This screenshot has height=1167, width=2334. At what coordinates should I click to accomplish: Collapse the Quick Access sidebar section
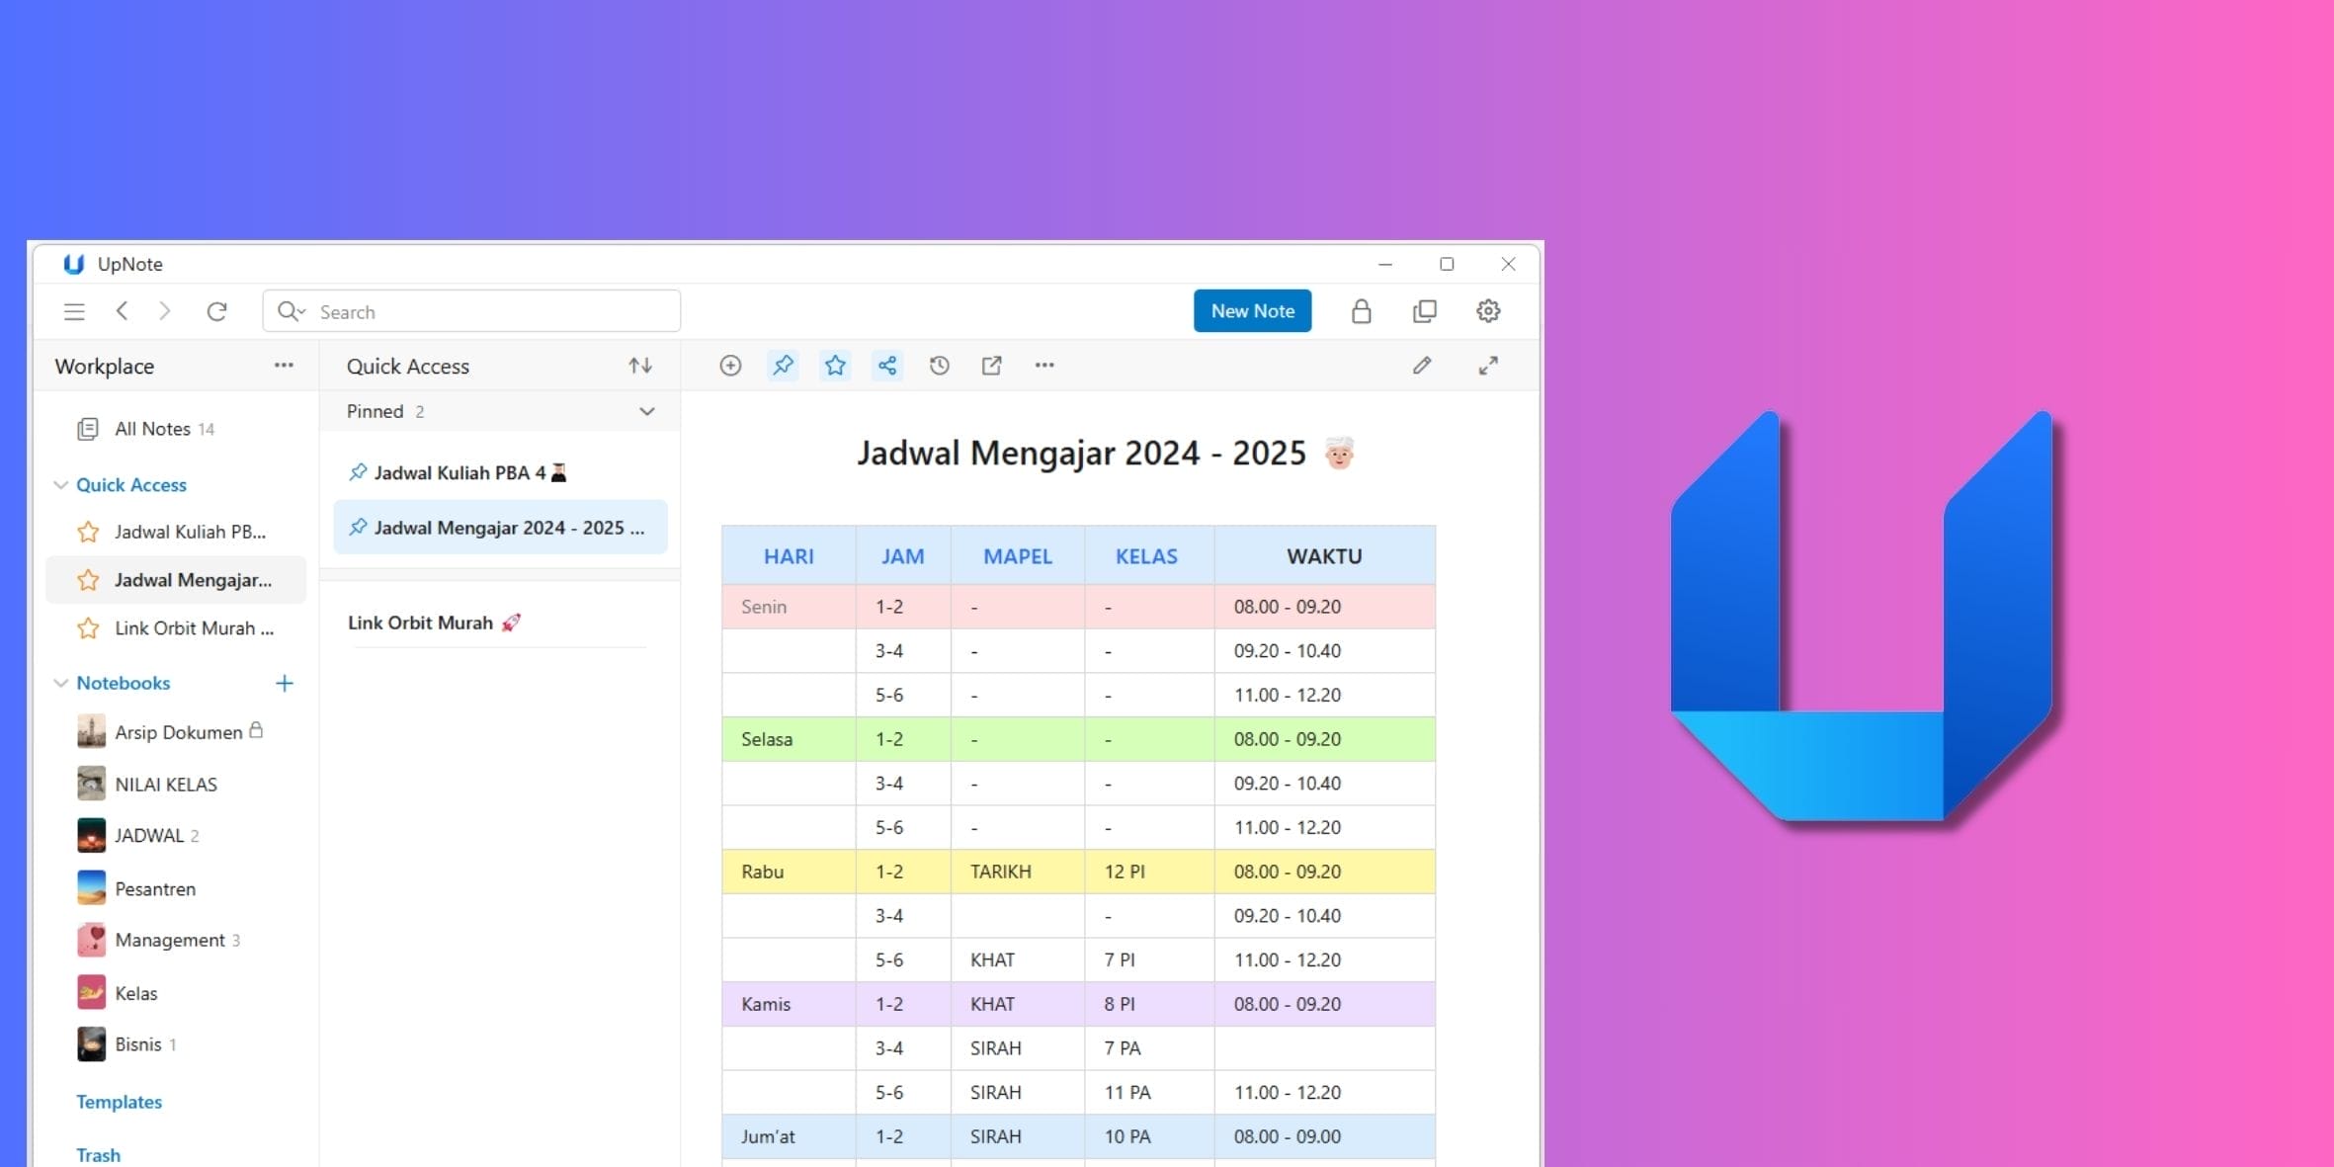[x=60, y=485]
